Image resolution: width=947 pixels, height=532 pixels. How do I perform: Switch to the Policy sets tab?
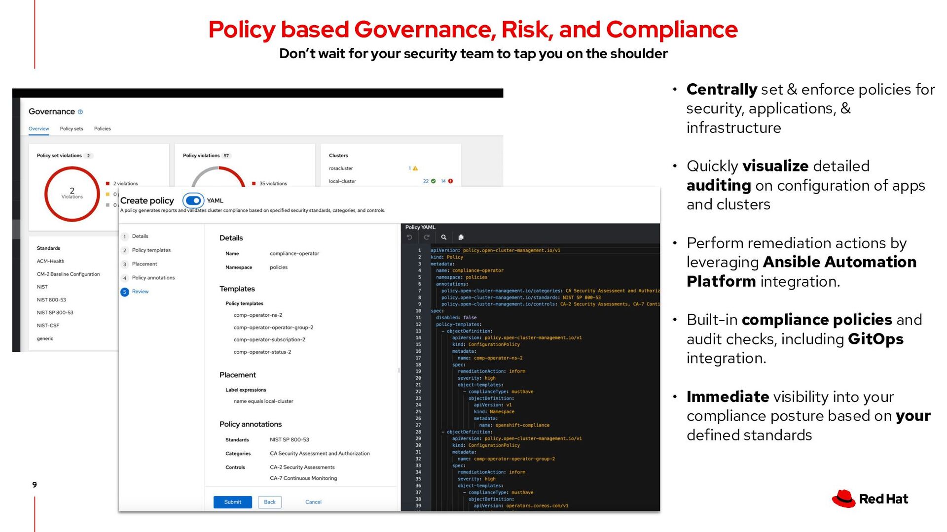[x=72, y=129]
